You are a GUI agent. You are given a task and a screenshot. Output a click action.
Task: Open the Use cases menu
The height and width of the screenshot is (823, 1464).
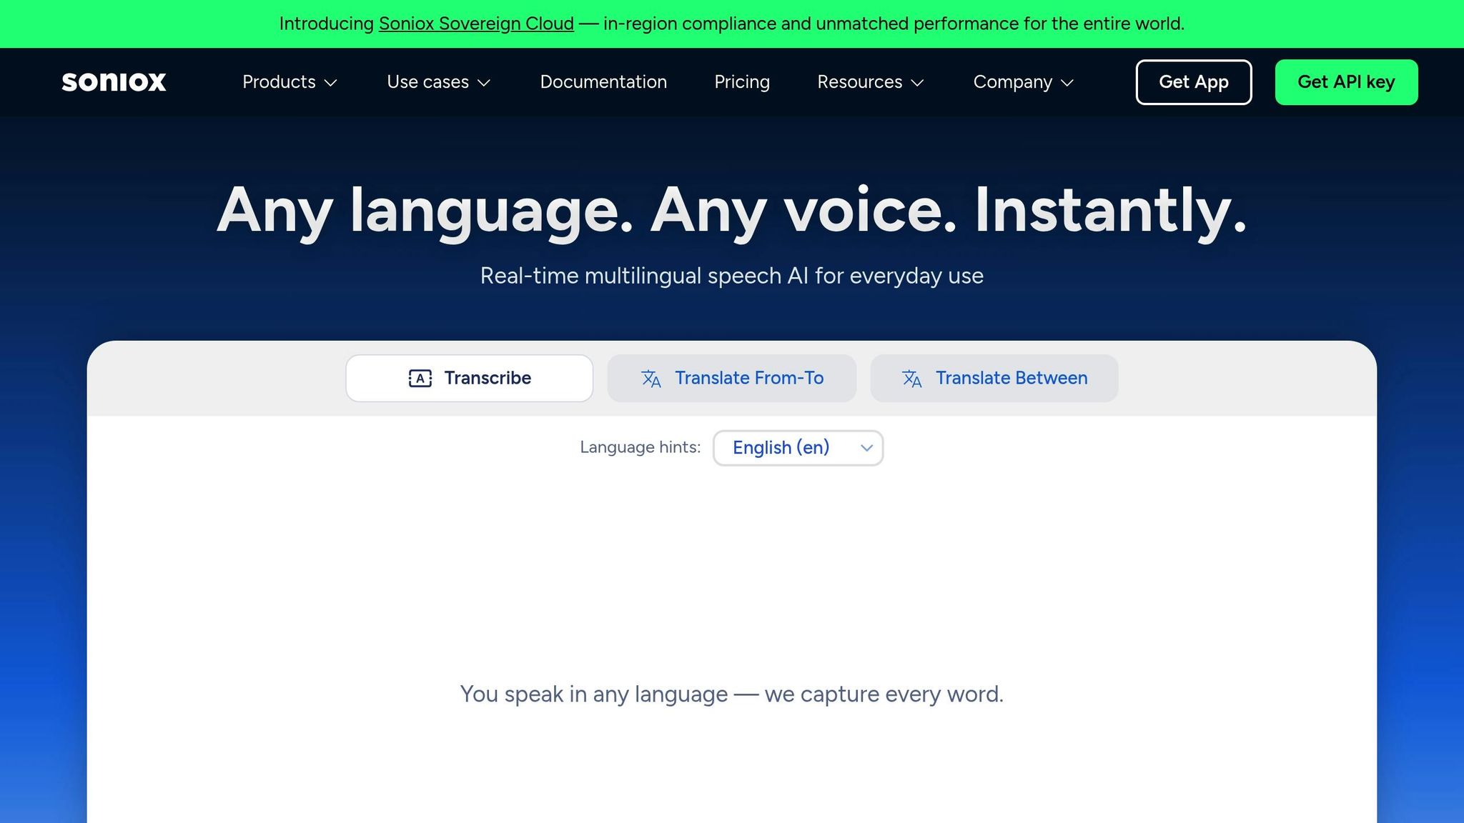tap(427, 82)
